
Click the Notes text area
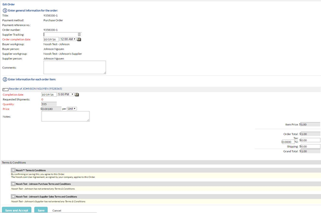point(65,116)
